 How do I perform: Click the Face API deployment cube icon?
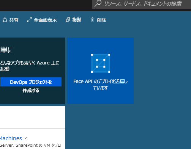pos(101,63)
